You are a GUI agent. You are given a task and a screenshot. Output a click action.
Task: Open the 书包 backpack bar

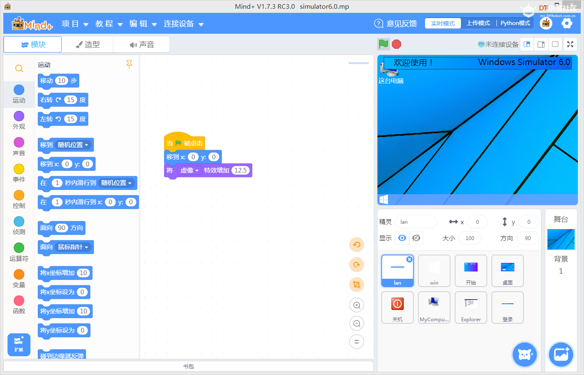[189, 366]
